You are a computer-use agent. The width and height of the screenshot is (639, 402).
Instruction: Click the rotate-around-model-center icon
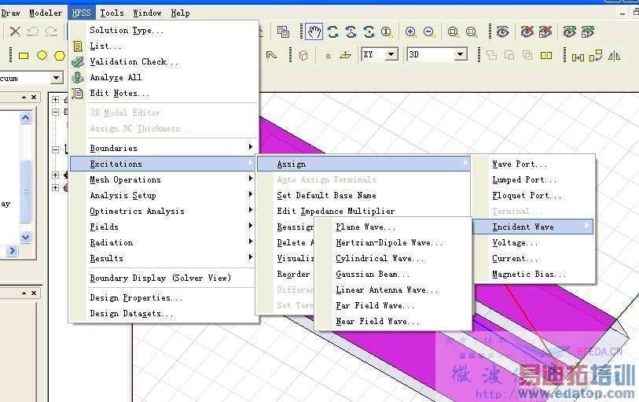click(351, 31)
